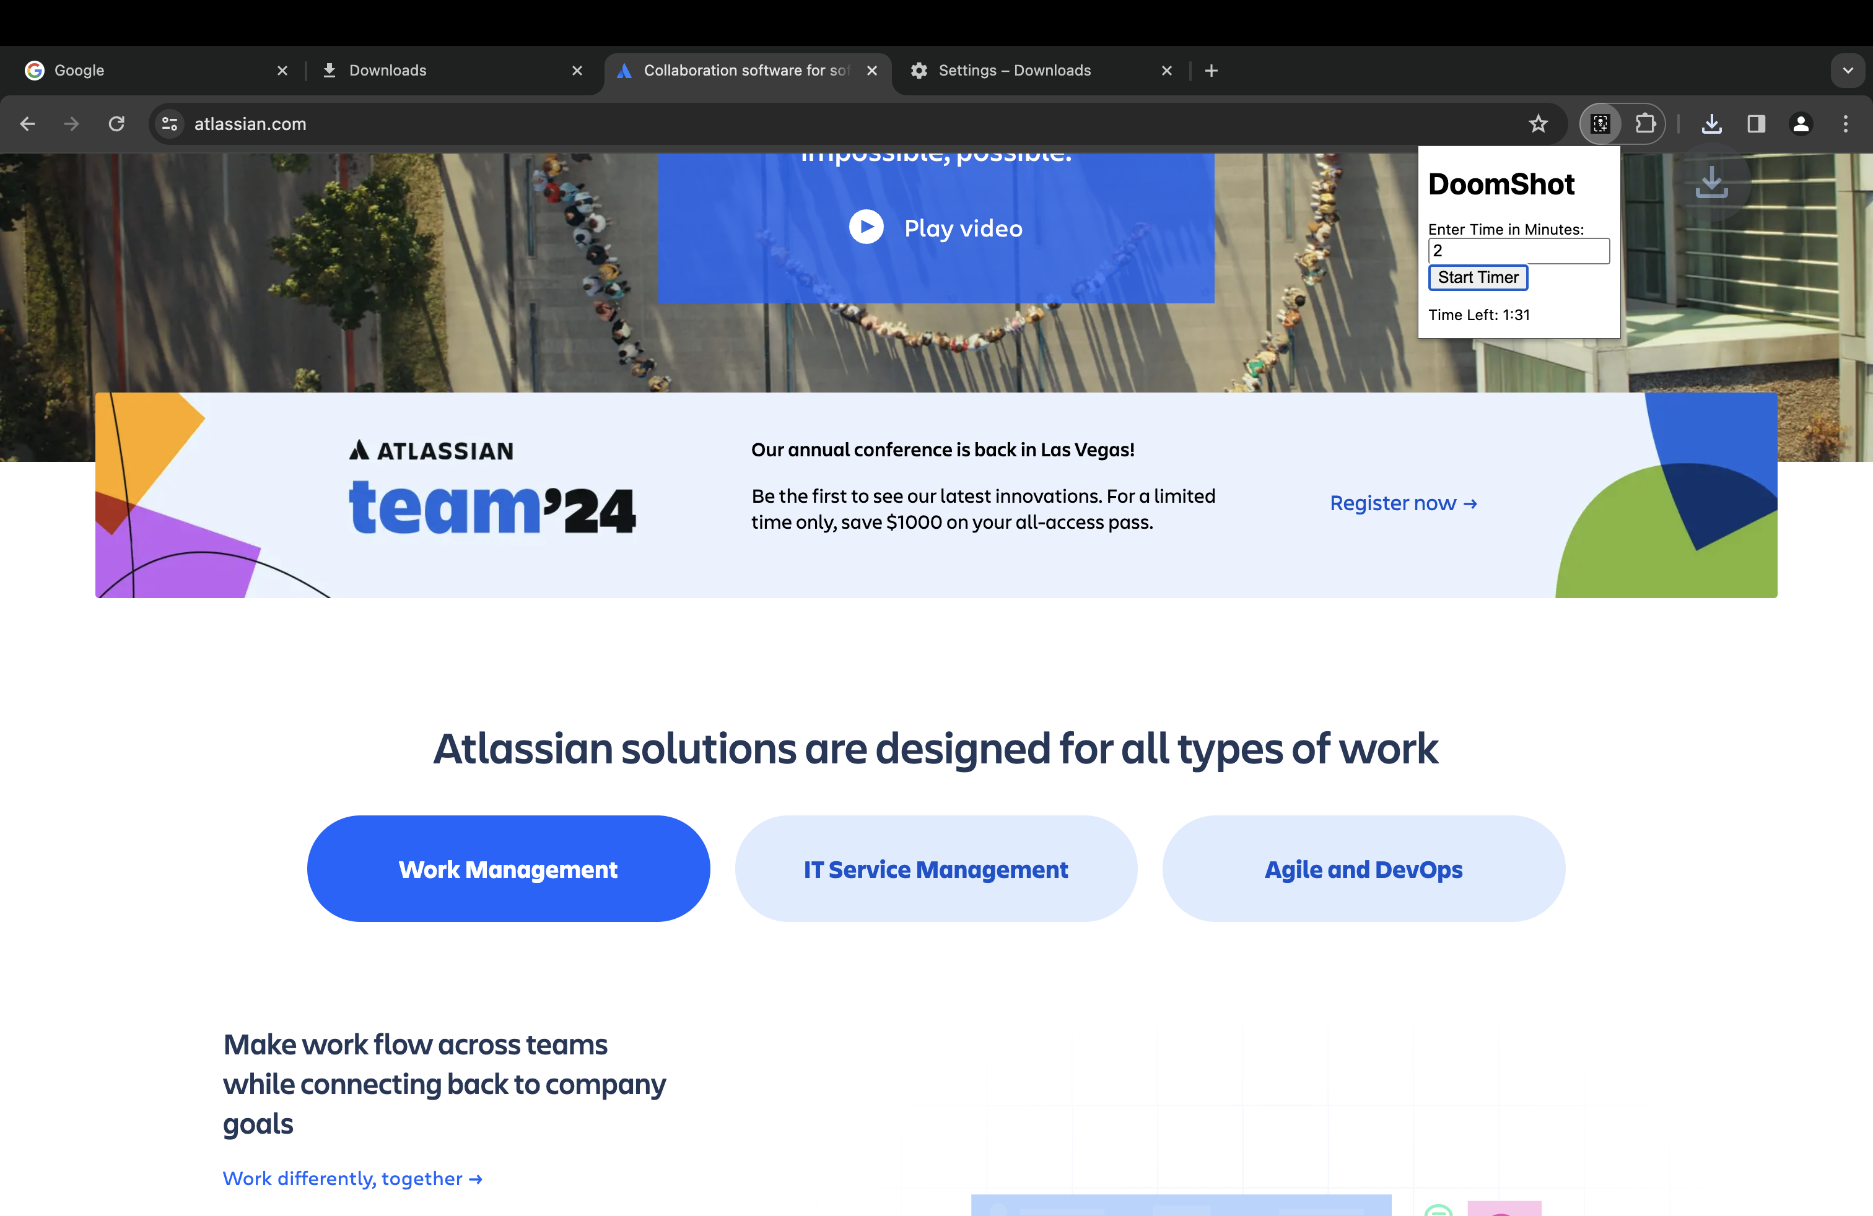Switch to Agile and DevOps
1873x1216 pixels.
tap(1363, 869)
